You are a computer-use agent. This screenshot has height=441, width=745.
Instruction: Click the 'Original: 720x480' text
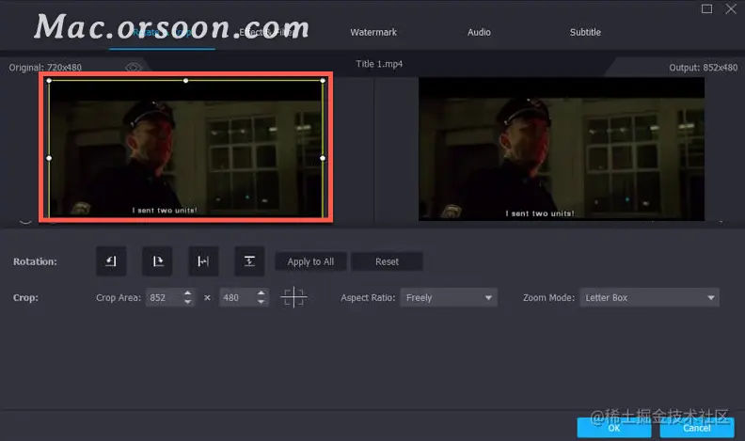pos(45,68)
